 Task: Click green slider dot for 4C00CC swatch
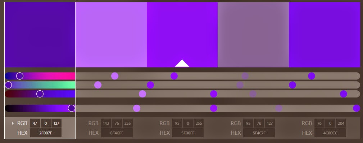click(292, 85)
